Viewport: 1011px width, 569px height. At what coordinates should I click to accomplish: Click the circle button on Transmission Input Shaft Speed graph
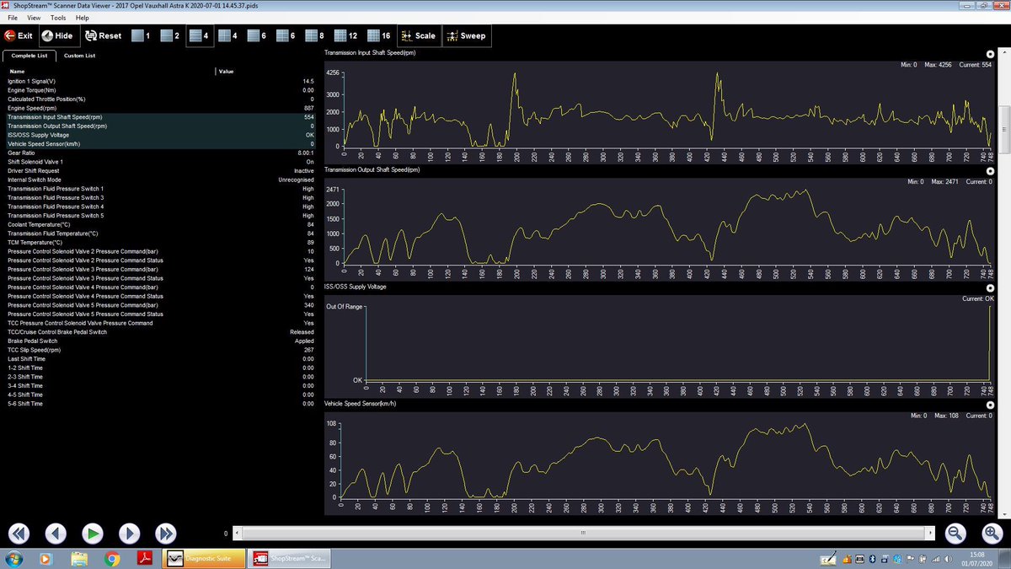[991, 53]
